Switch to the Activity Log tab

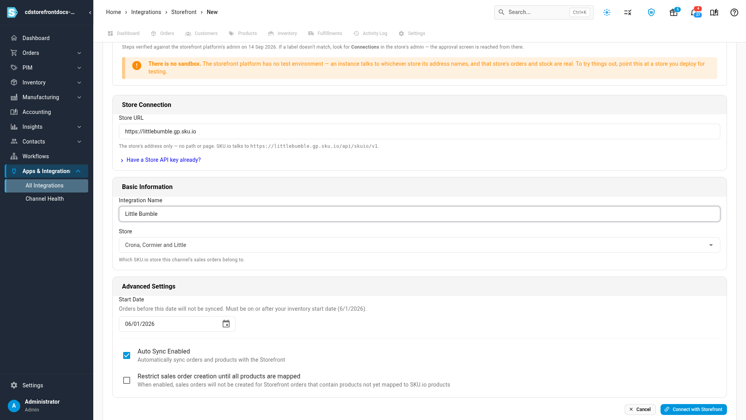tap(370, 33)
